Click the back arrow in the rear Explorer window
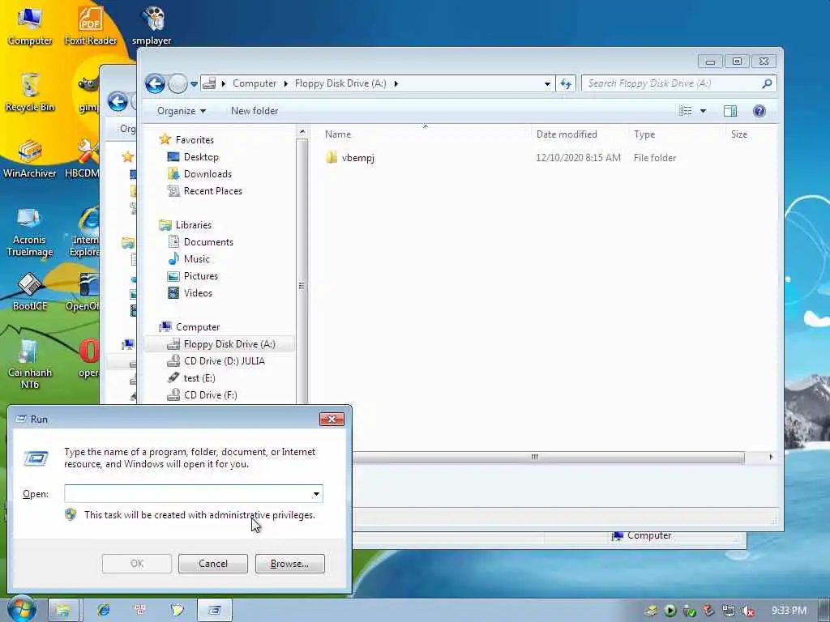The image size is (830, 622). 118,101
